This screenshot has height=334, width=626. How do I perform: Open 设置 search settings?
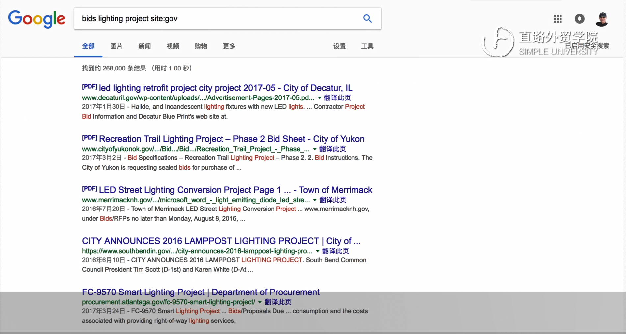click(339, 46)
